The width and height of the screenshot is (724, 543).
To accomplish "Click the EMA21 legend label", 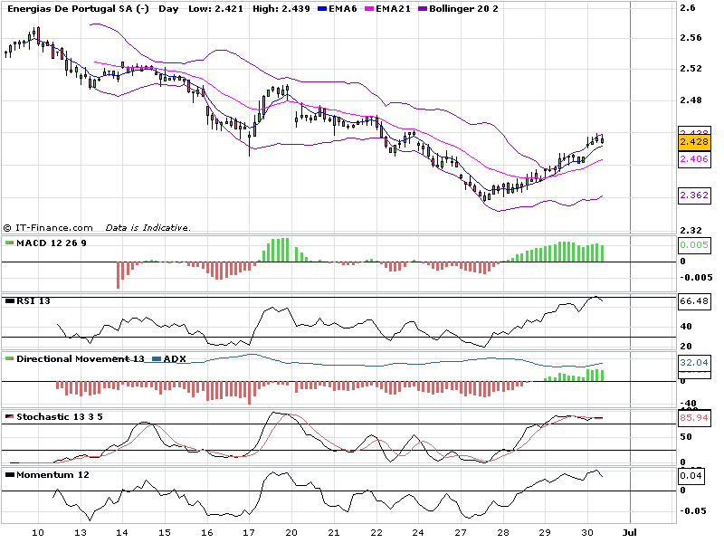I will click(x=393, y=9).
